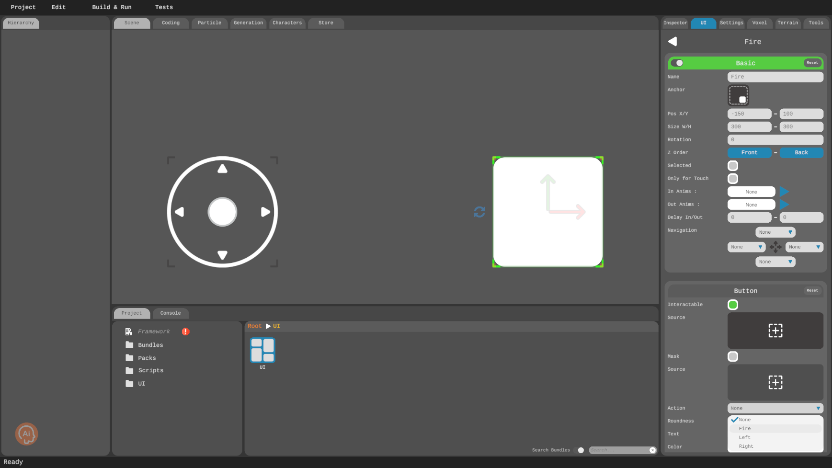Clear the bundle search field
The height and width of the screenshot is (468, 832).
pos(652,450)
